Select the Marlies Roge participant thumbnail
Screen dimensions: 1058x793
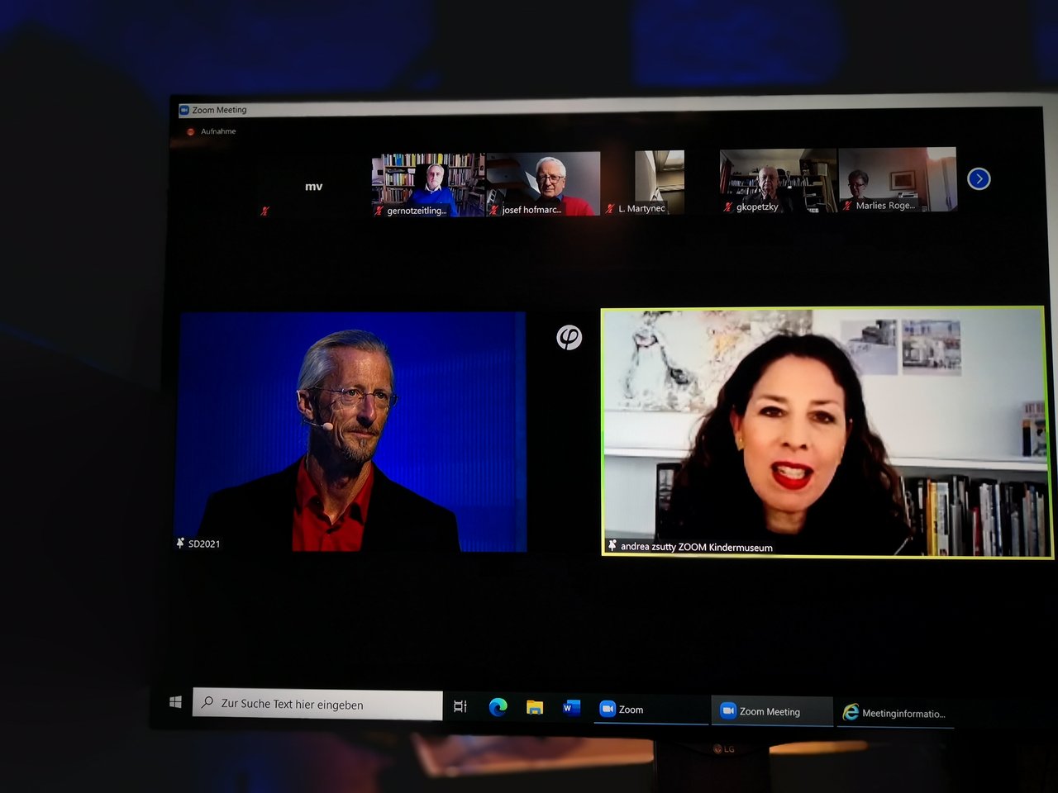(x=898, y=179)
